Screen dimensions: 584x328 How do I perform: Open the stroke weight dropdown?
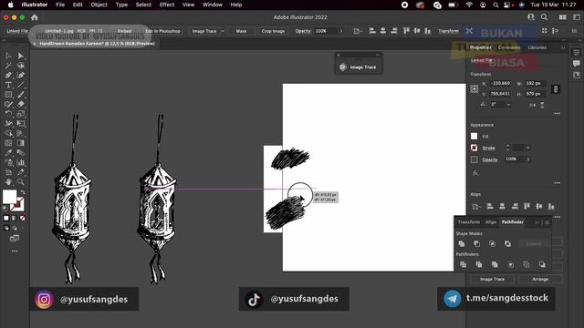527,148
